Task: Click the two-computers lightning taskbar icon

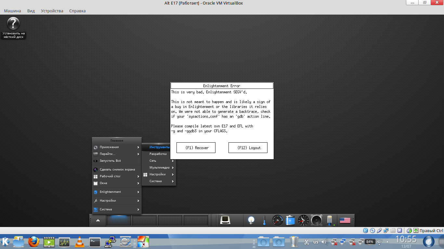Action: pos(110,242)
